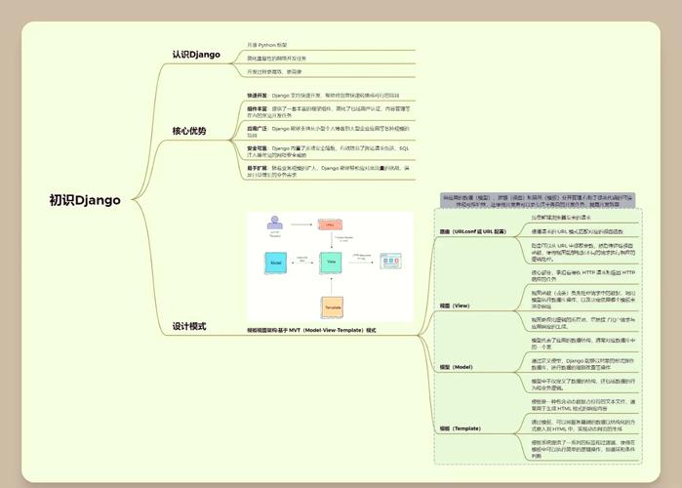The height and width of the screenshot is (488, 682).
Task: Select the 模板 (Template) node
Action: click(460, 428)
